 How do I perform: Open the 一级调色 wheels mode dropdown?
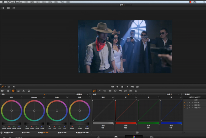point(82,94)
